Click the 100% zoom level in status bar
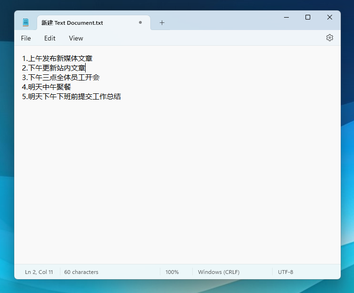 click(x=172, y=272)
